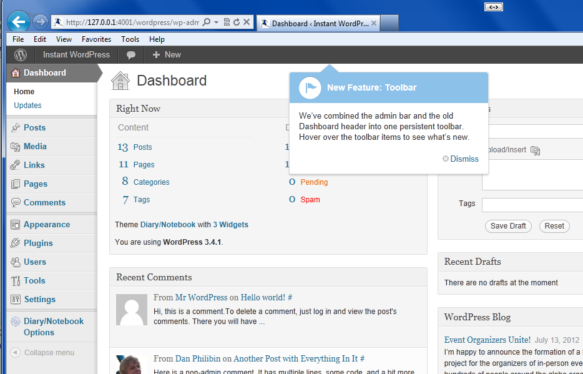Click the Reset button in QuickPress
583x374 pixels.
coord(554,226)
